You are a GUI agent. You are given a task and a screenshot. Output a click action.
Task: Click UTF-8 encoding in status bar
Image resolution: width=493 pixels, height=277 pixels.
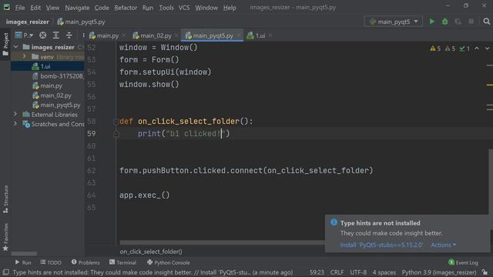pos(358,272)
